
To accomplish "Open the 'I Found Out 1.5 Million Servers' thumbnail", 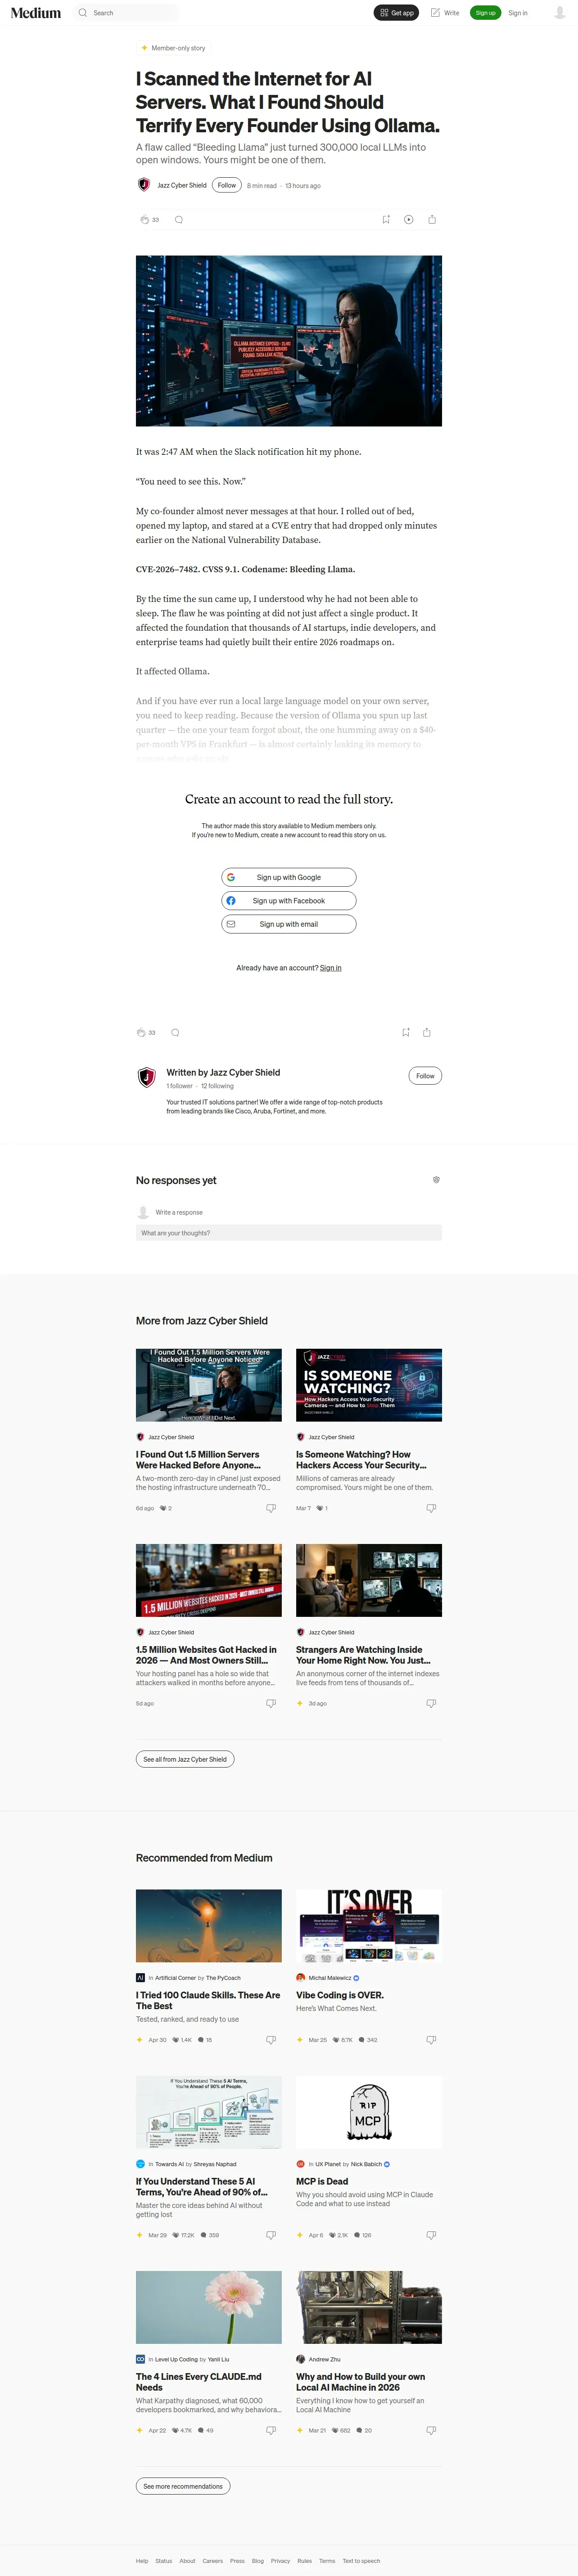I will click(x=209, y=1385).
